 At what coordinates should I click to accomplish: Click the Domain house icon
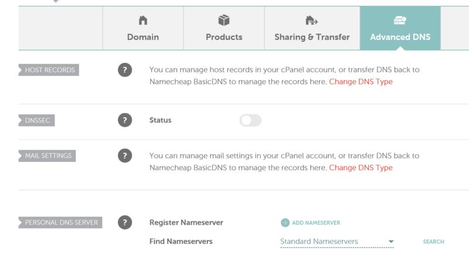tap(144, 21)
